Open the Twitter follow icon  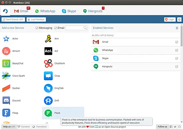175,127
